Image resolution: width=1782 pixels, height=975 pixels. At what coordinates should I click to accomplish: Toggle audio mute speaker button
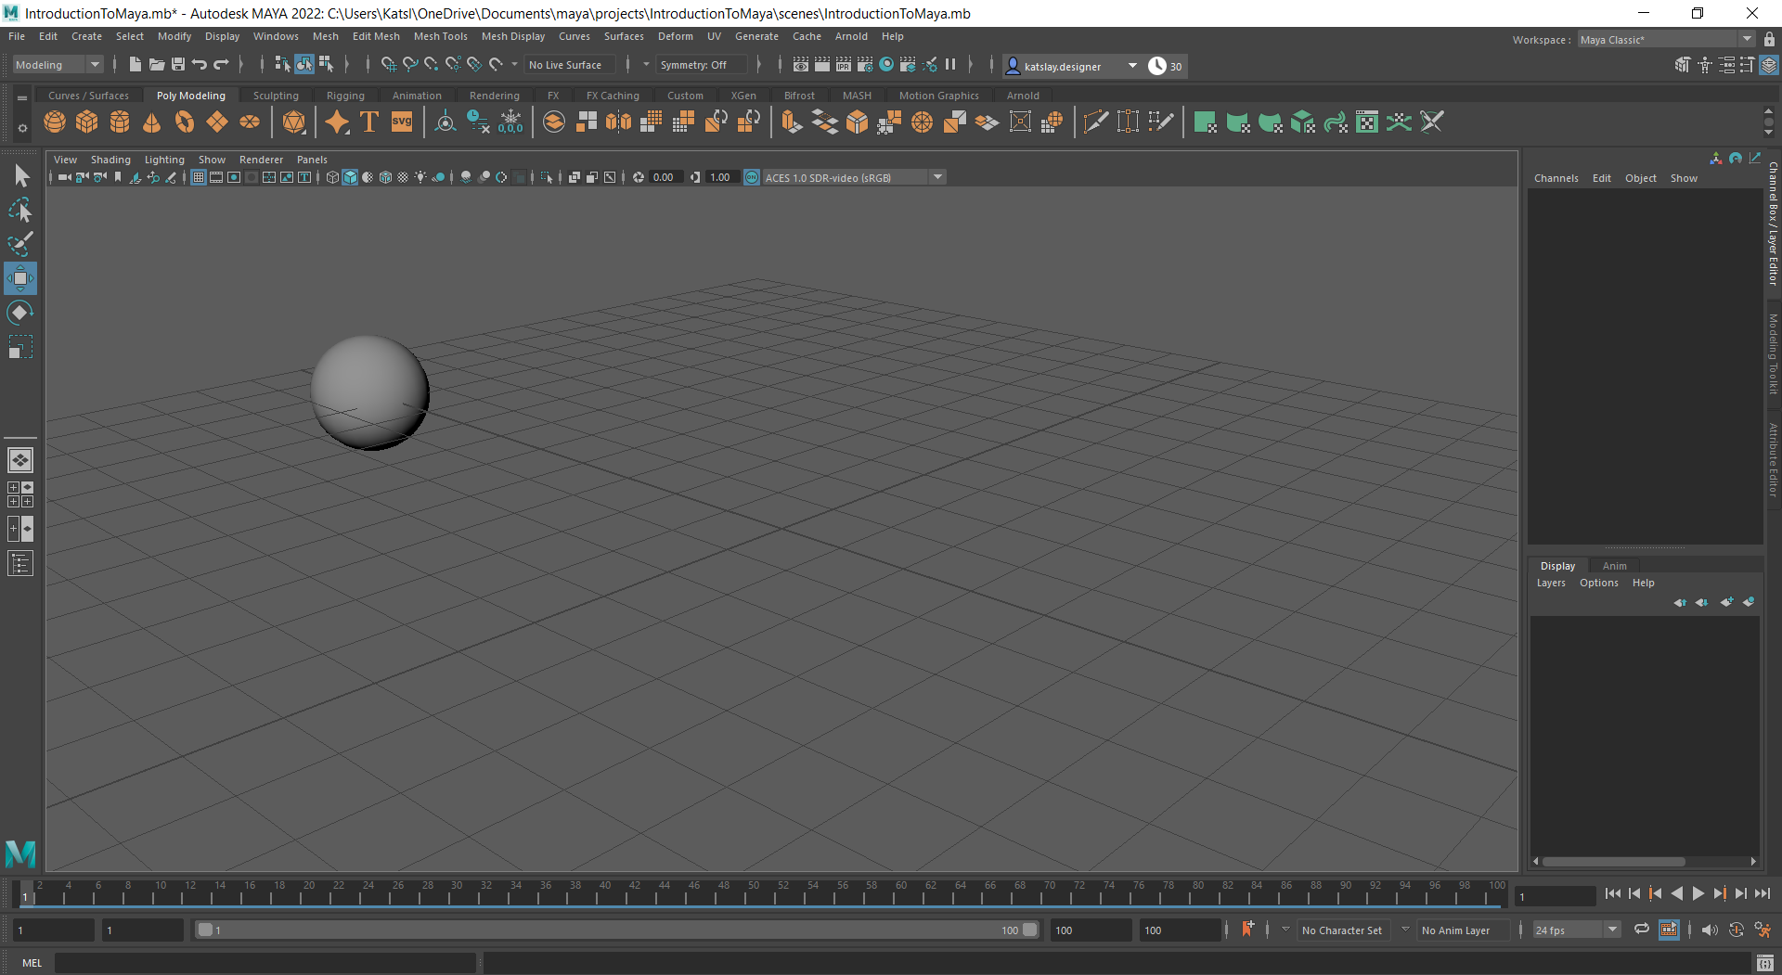[x=1709, y=930]
